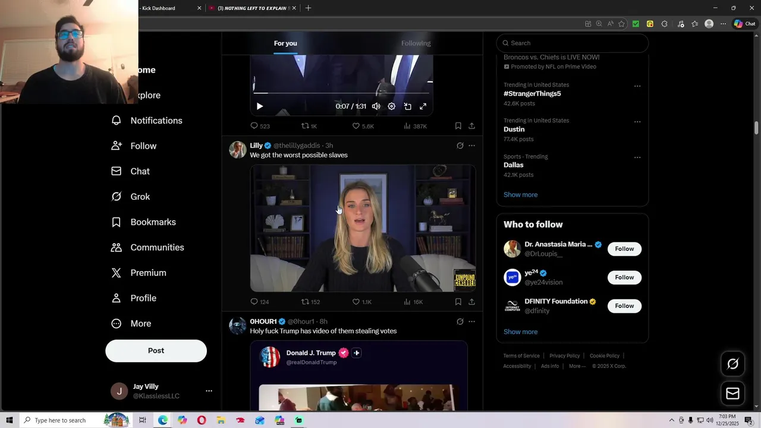Follow ye24 account

pyautogui.click(x=624, y=278)
